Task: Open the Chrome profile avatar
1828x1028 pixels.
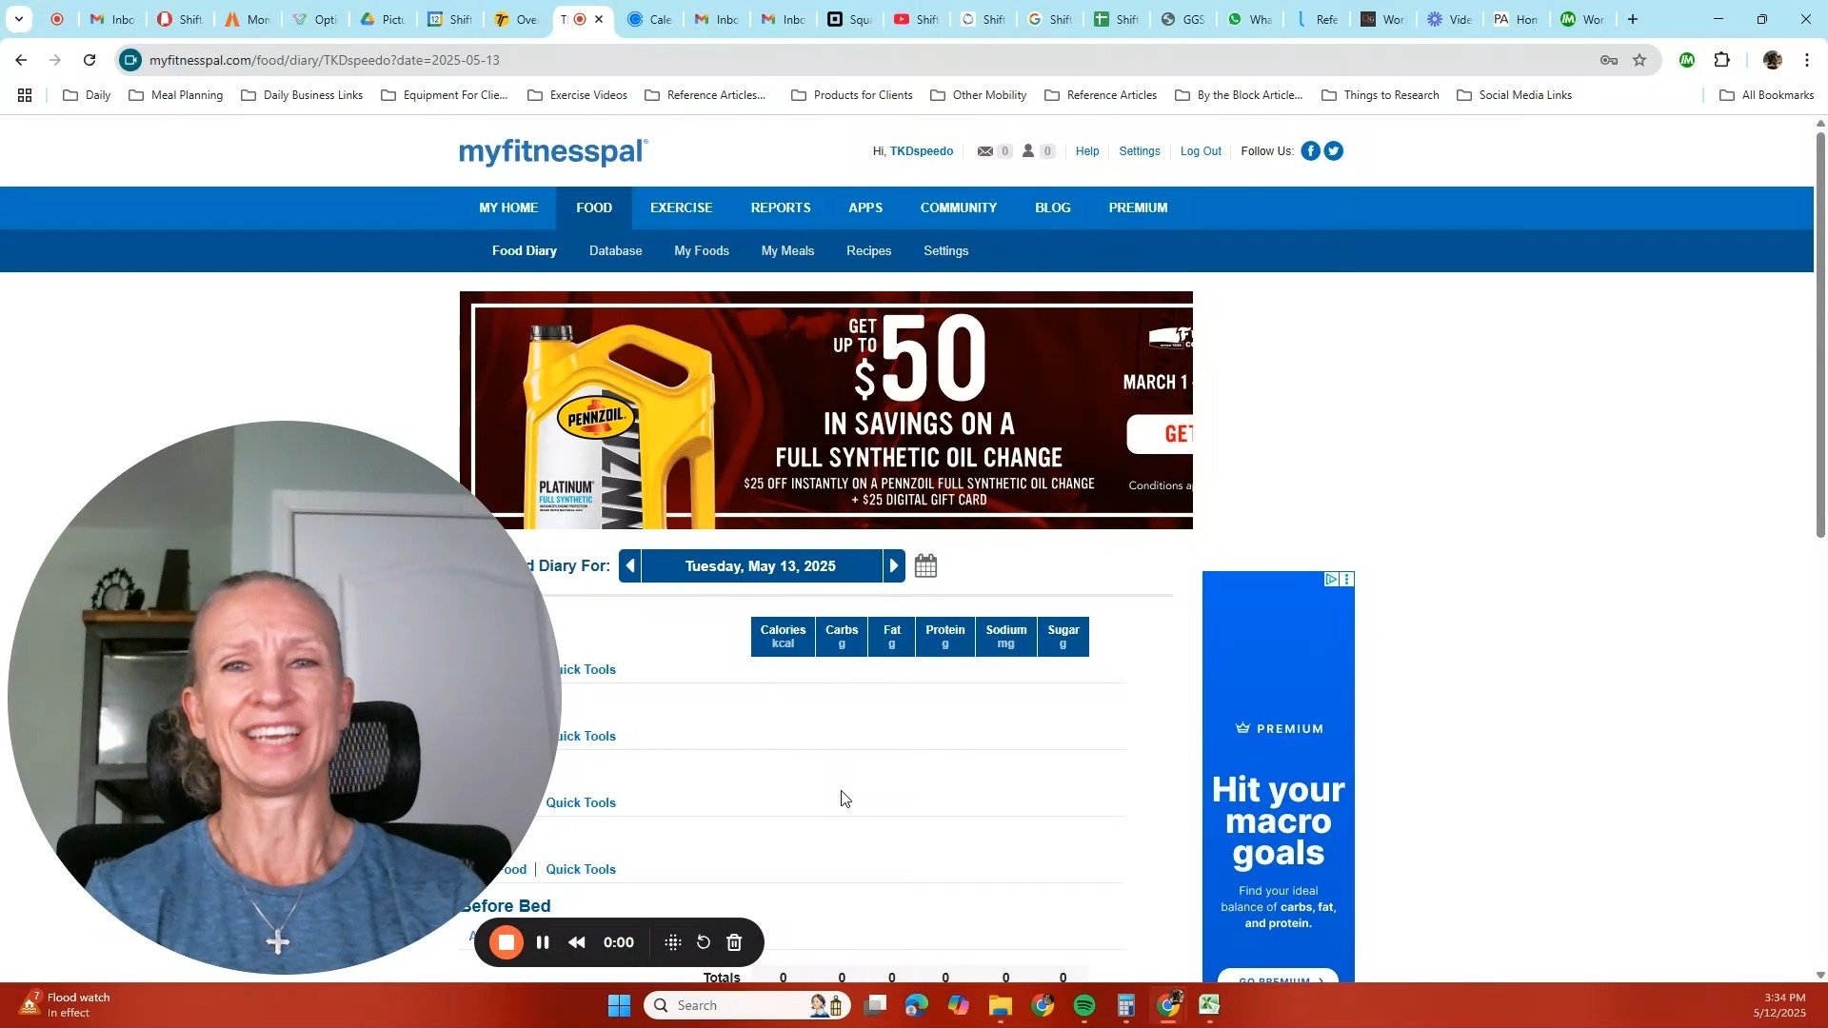Action: click(x=1772, y=60)
